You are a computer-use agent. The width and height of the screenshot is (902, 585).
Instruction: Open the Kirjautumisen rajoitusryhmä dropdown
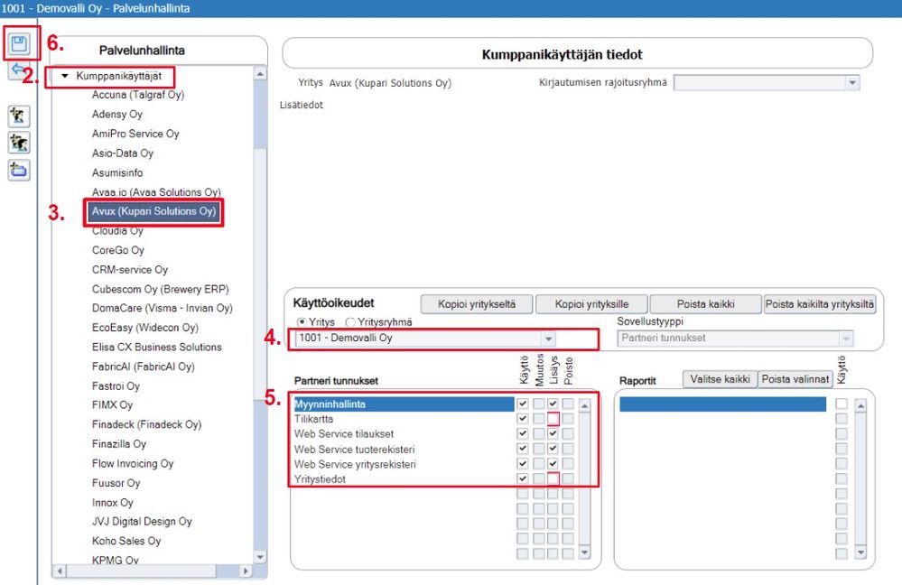pos(852,83)
